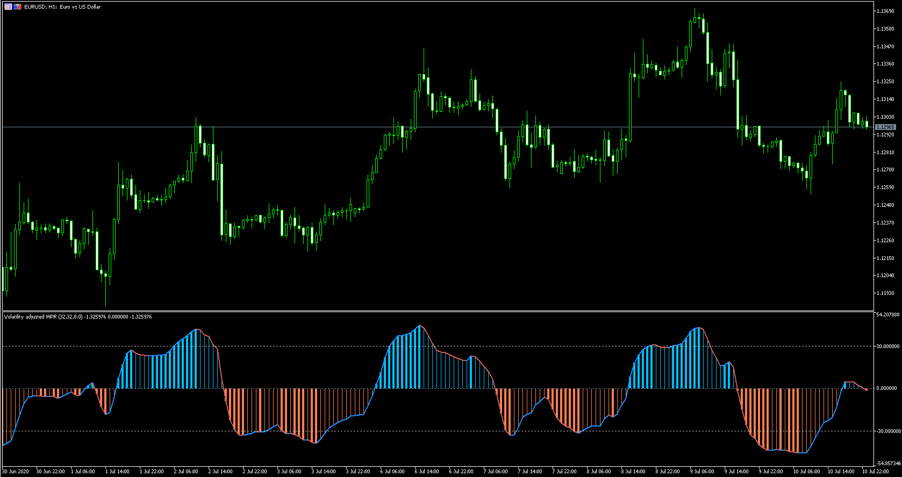Screen dimensions: 902x477
Task: Click the '10 Jul 06:00' time label
Action: pos(807,472)
